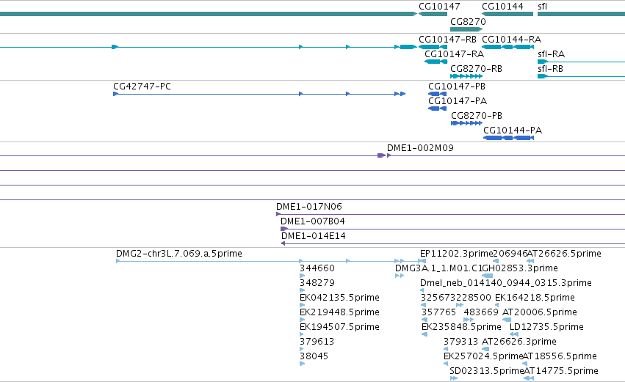Open the DME1-014E14 clone
625x382 pixels.
(314, 236)
